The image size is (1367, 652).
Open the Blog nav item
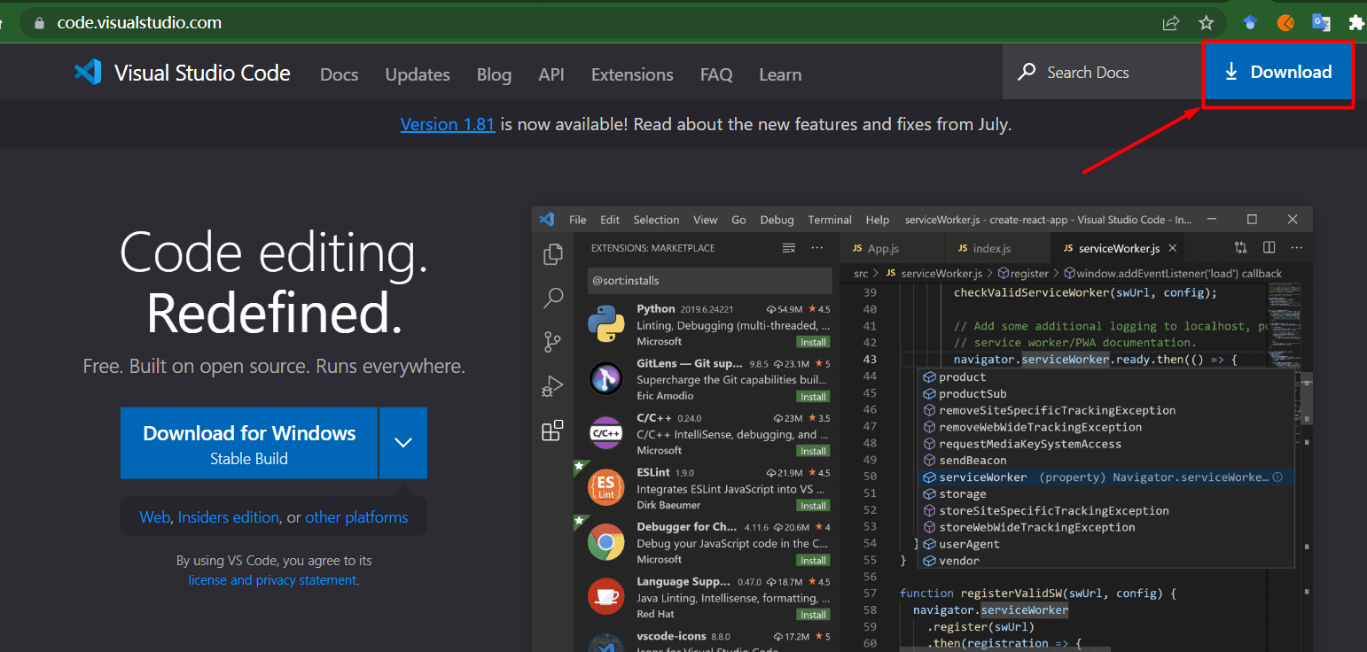point(494,74)
